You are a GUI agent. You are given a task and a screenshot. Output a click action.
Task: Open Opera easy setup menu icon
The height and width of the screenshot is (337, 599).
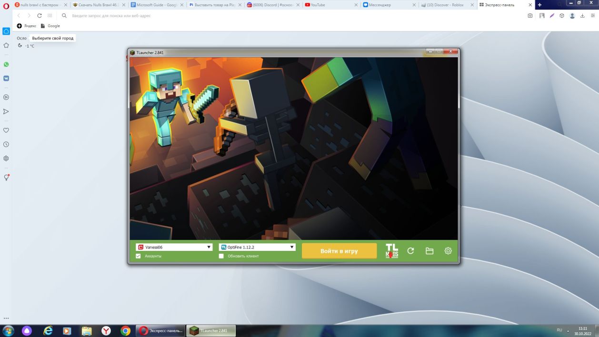[x=592, y=16]
